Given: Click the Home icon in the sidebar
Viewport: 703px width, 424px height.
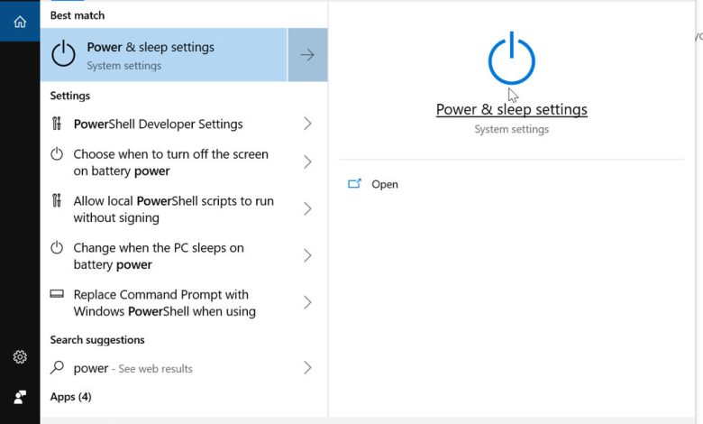Looking at the screenshot, I should [x=20, y=21].
